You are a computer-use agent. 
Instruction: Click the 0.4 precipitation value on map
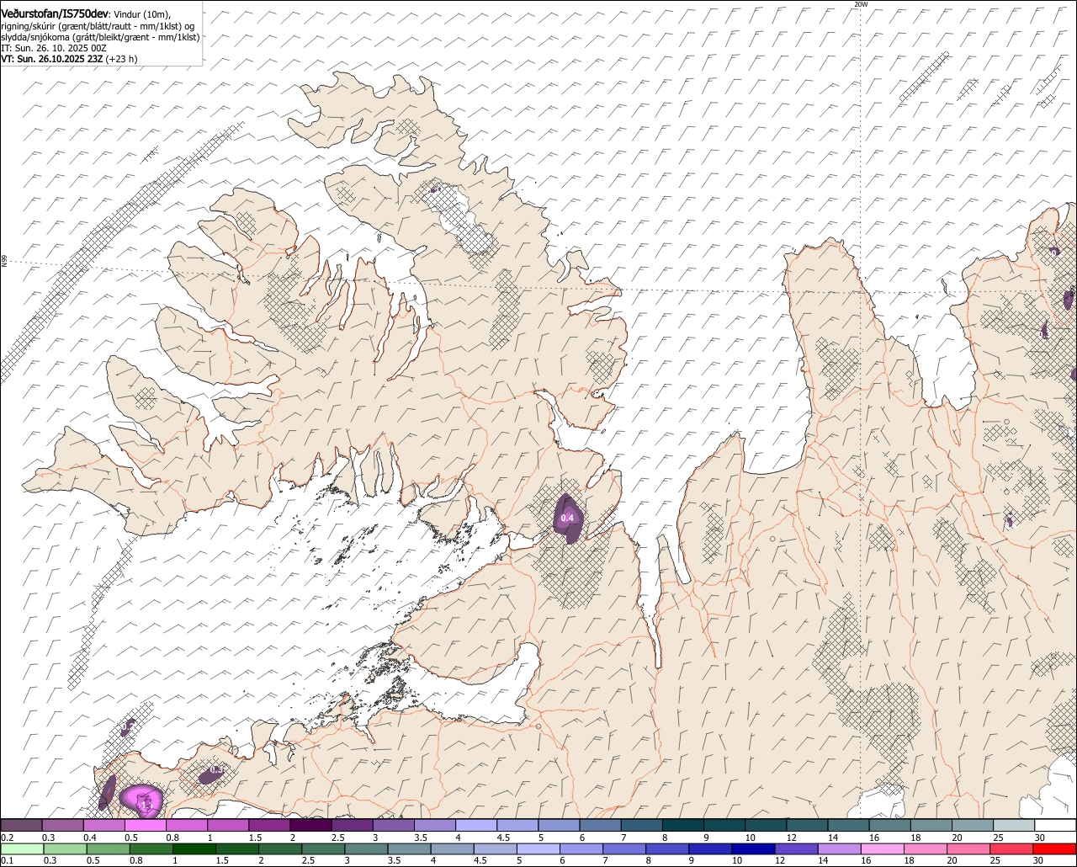[567, 518]
